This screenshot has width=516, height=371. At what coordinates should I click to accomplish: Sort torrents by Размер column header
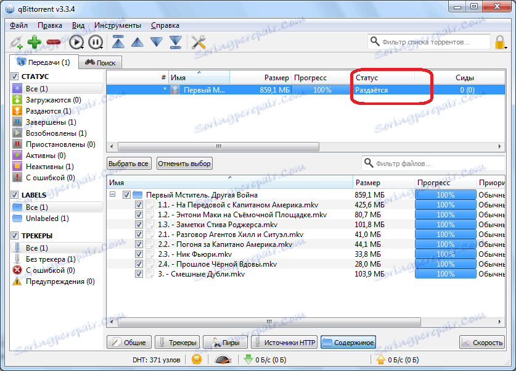[x=260, y=78]
